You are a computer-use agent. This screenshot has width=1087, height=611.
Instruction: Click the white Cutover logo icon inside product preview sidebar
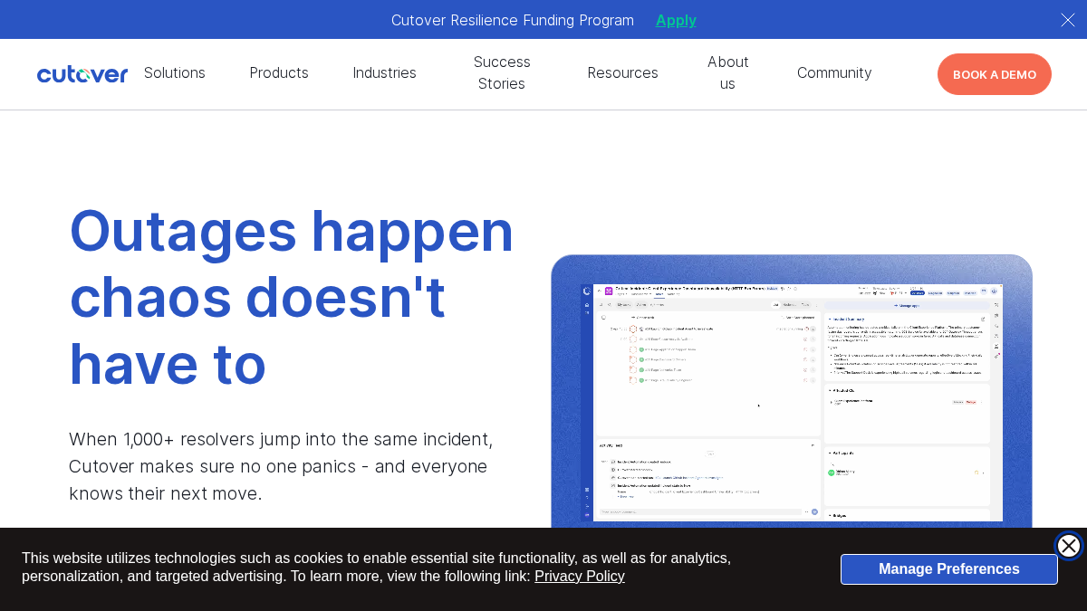coord(587,291)
